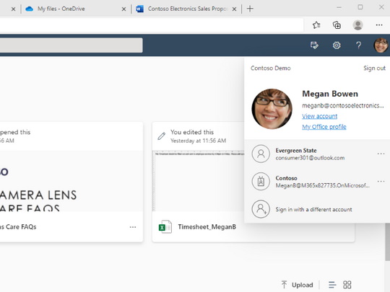
Task: Open a new browser tab
Action: click(x=250, y=9)
